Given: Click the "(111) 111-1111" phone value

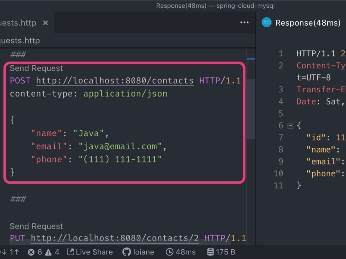Looking at the screenshot, I should coord(120,159).
